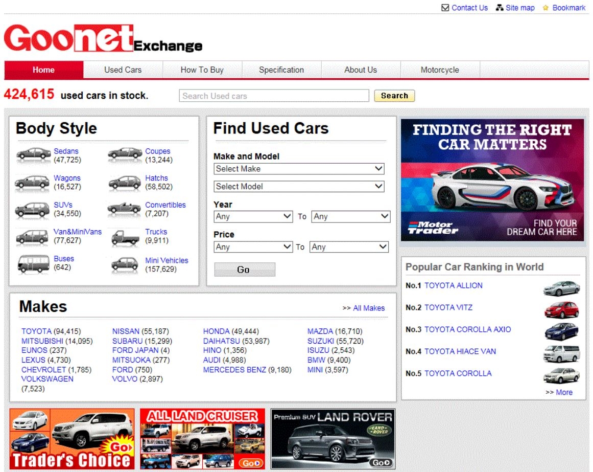This screenshot has width=593, height=472.
Task: Click the Hatchs car icon
Action: (125, 183)
